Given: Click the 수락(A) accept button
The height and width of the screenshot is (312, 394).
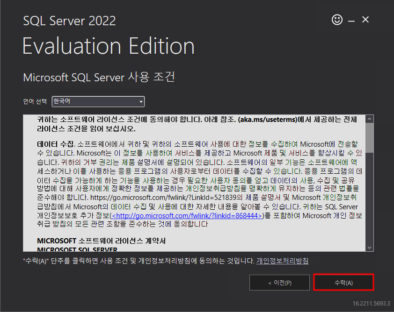Looking at the screenshot, I should tap(343, 283).
